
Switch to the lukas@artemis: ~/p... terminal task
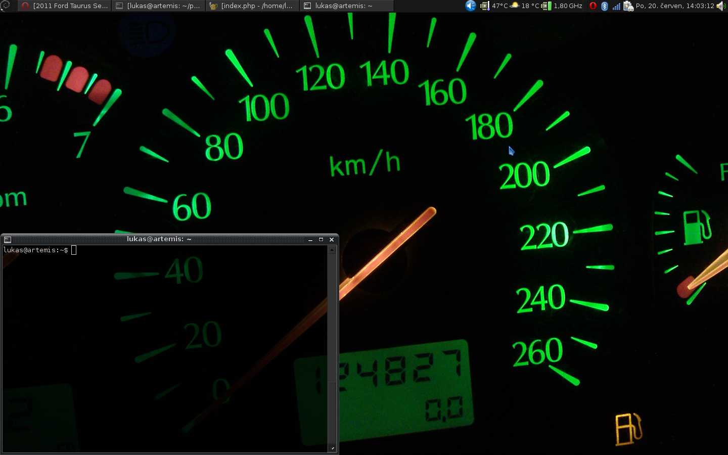point(158,6)
